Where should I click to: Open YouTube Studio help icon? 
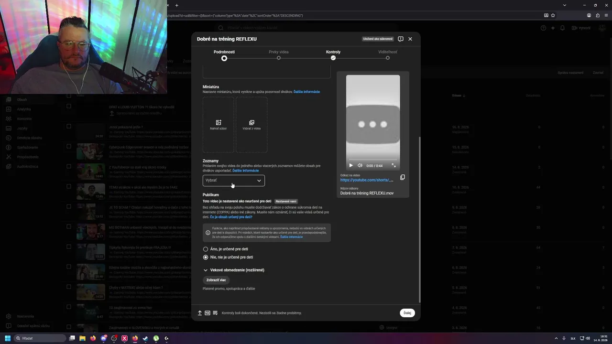(543, 28)
